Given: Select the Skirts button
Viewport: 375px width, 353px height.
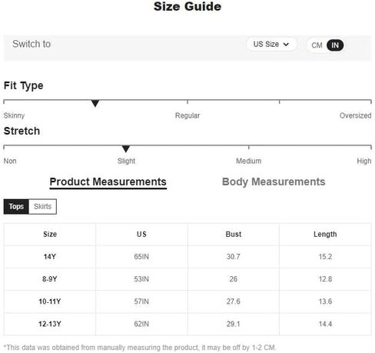Looking at the screenshot, I should point(42,206).
